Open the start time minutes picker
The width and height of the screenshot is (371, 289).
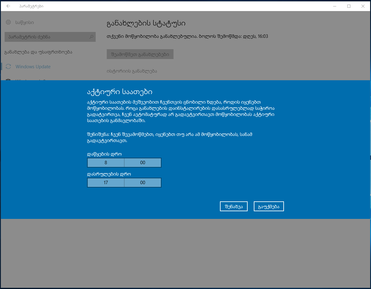tap(143, 163)
